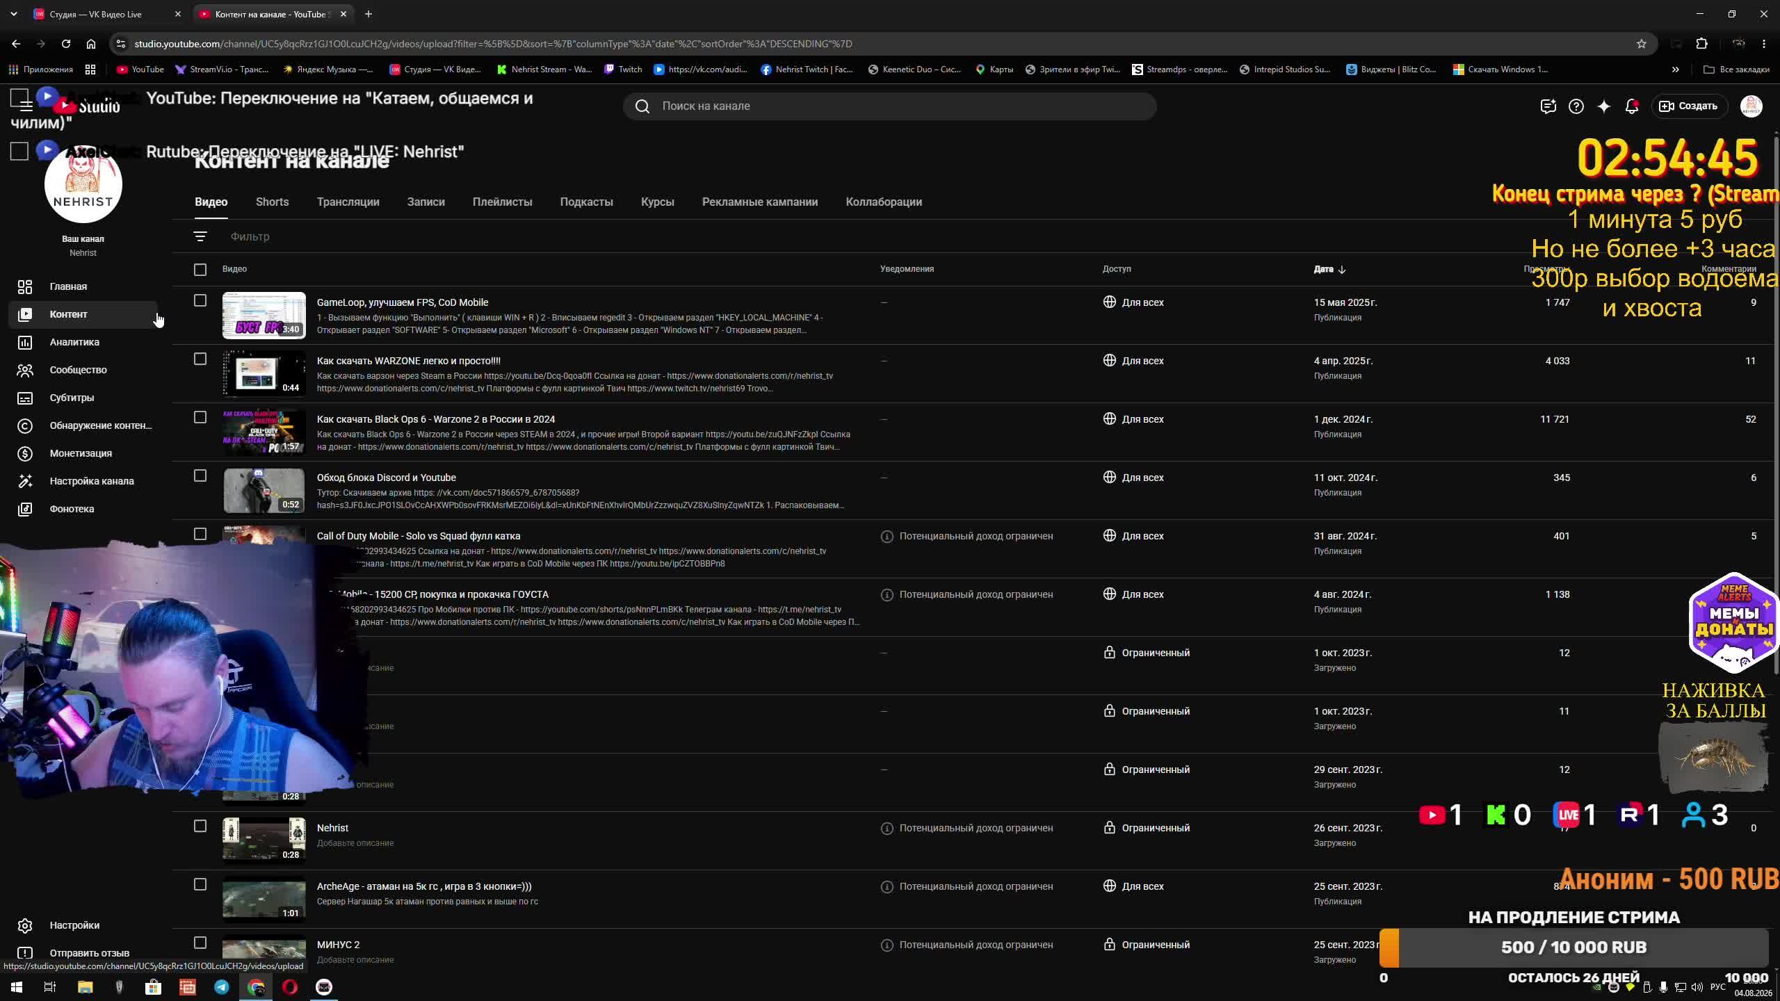Open the video GameLoop, улучшаем FPS, CoD Mobile

tap(403, 302)
